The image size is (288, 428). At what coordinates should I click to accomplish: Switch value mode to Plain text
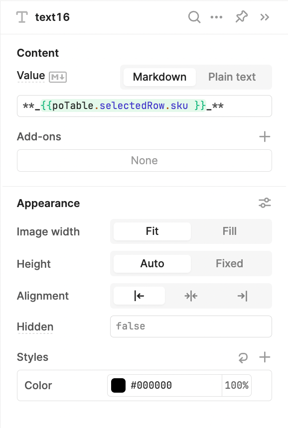232,77
